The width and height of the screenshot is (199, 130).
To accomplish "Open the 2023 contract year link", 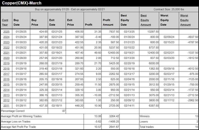I will [x=6, y=42].
